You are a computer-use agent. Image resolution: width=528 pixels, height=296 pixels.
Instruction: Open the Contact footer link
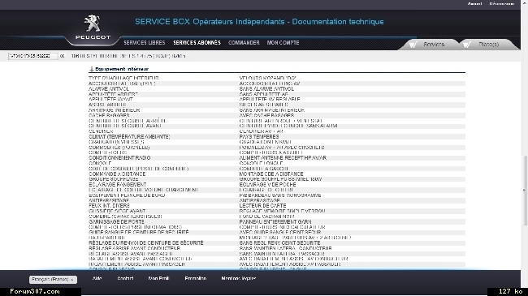click(x=125, y=278)
